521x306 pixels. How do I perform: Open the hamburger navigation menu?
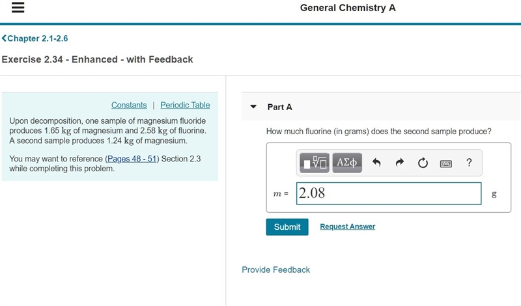tap(18, 7)
